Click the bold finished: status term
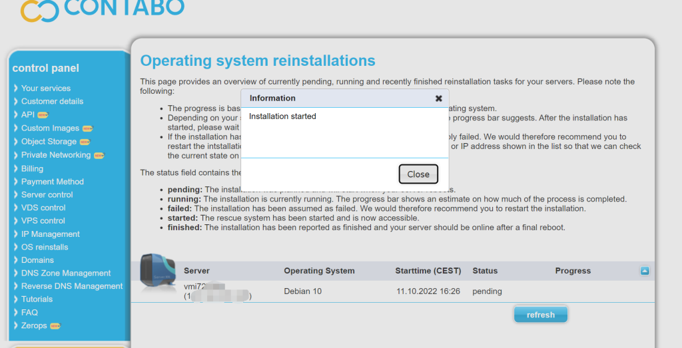Image resolution: width=682 pixels, height=348 pixels. [185, 228]
